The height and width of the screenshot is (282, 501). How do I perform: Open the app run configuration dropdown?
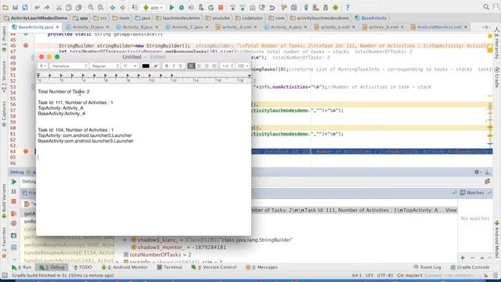coord(153,7)
